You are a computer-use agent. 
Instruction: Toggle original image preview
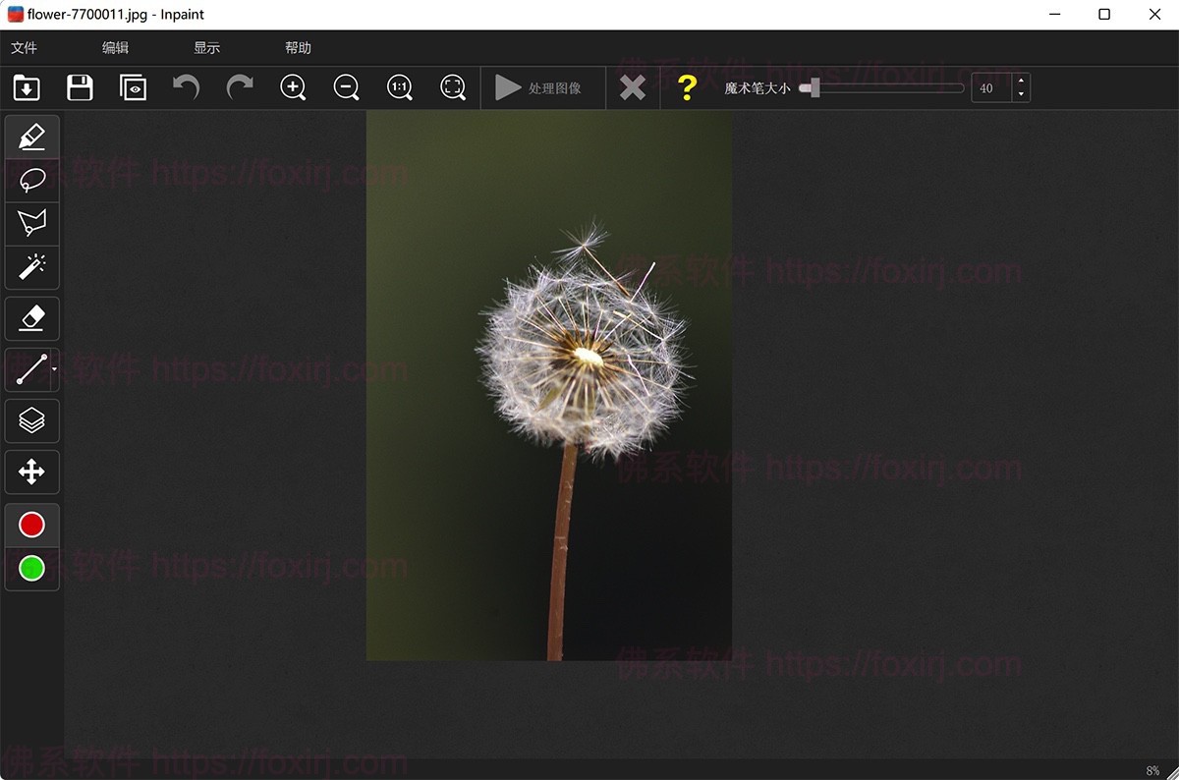click(x=133, y=87)
